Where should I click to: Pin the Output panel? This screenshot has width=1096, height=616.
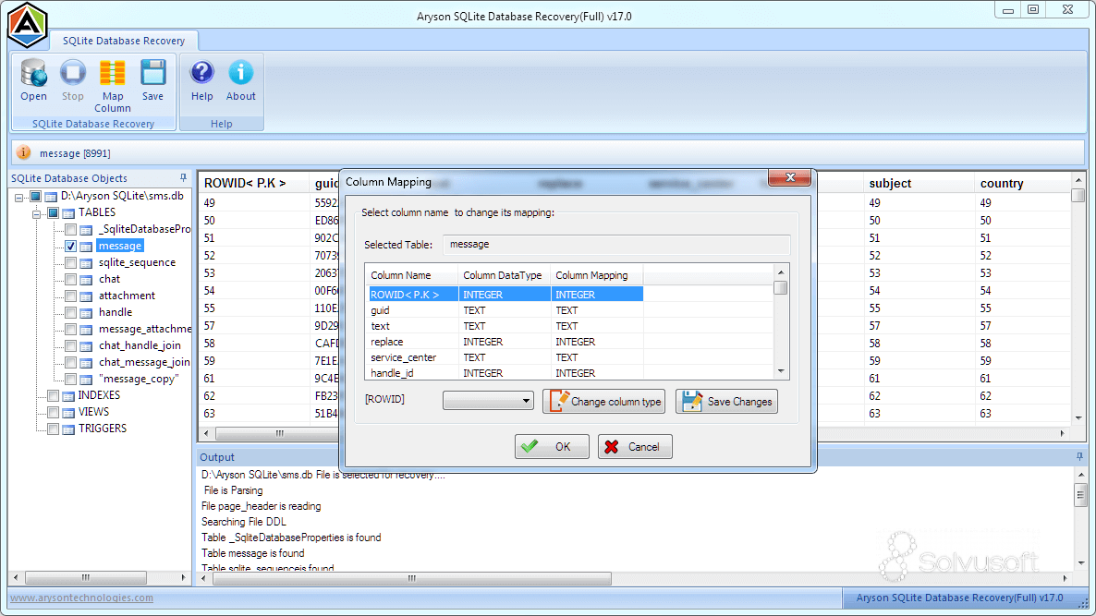click(x=1080, y=457)
